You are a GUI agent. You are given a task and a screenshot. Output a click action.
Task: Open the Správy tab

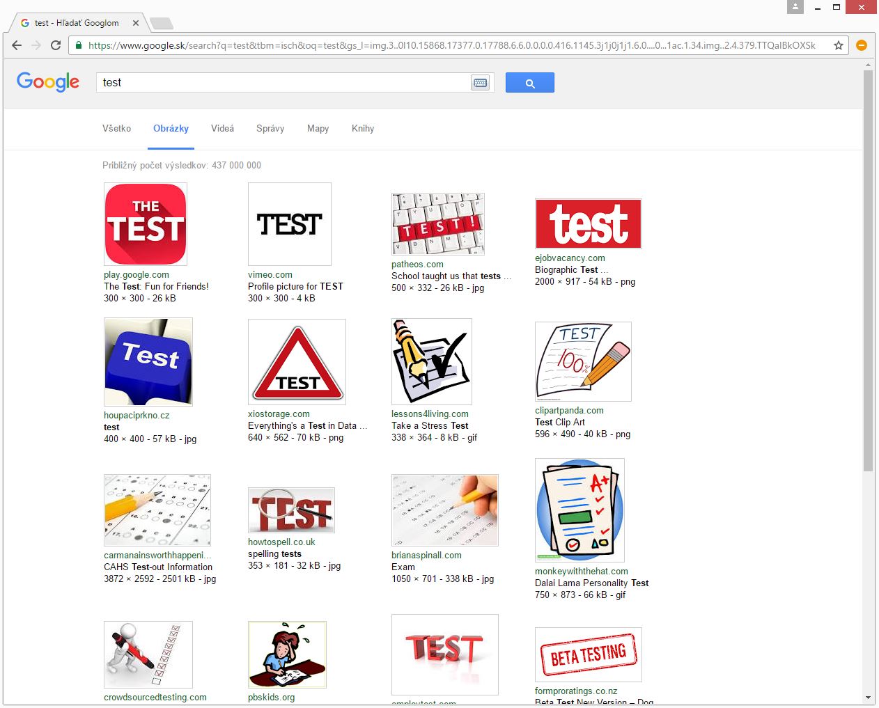[x=270, y=129]
